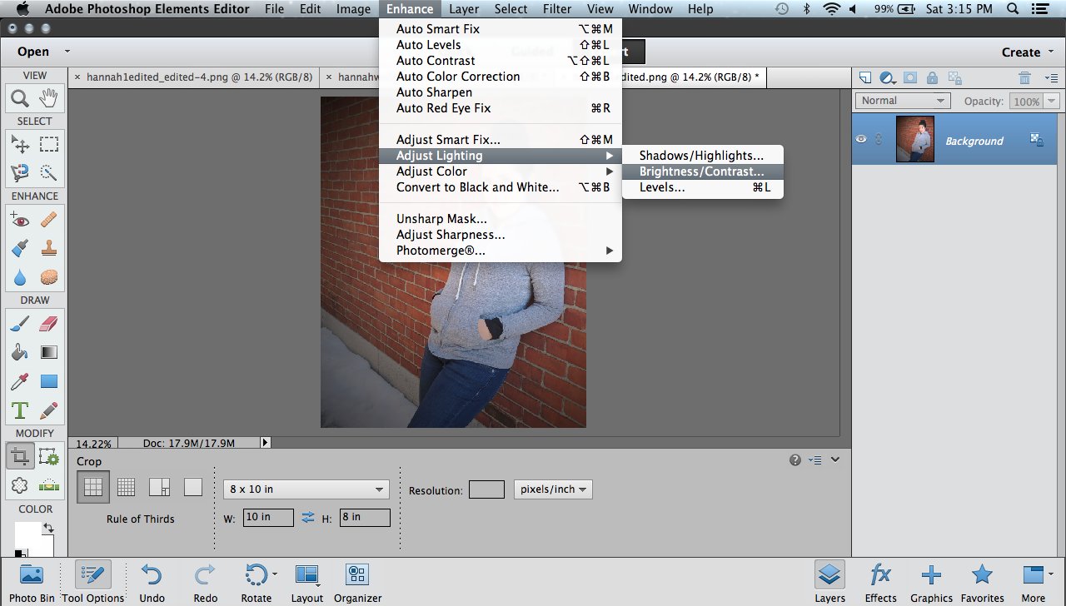Select the Gradient tool
The width and height of the screenshot is (1066, 606).
coord(48,352)
